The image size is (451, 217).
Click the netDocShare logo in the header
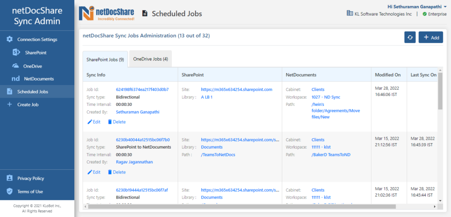(x=106, y=14)
